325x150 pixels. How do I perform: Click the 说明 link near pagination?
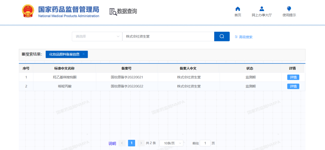coord(112,143)
